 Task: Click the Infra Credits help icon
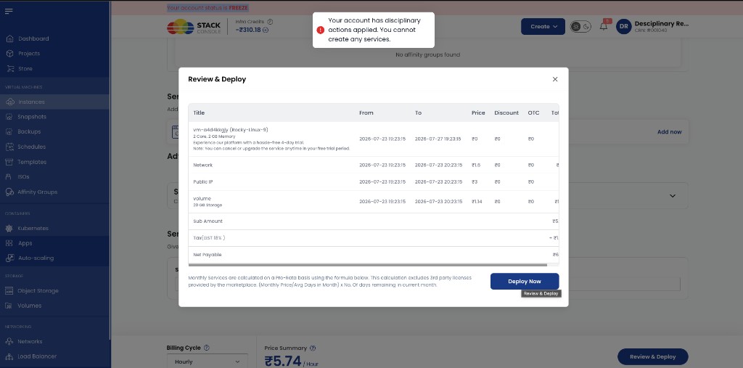tap(270, 21)
